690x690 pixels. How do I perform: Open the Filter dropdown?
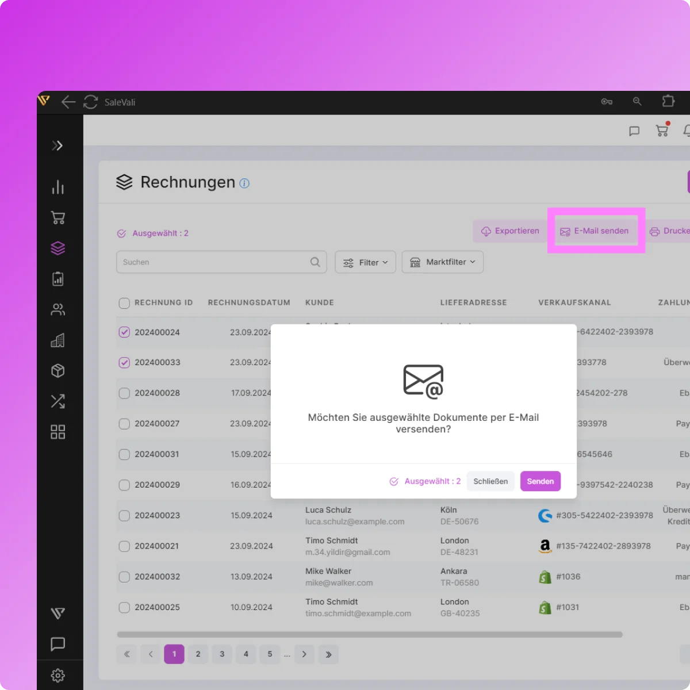click(x=365, y=262)
